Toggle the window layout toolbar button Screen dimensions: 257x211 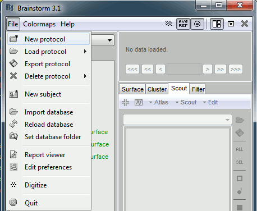pos(217,24)
